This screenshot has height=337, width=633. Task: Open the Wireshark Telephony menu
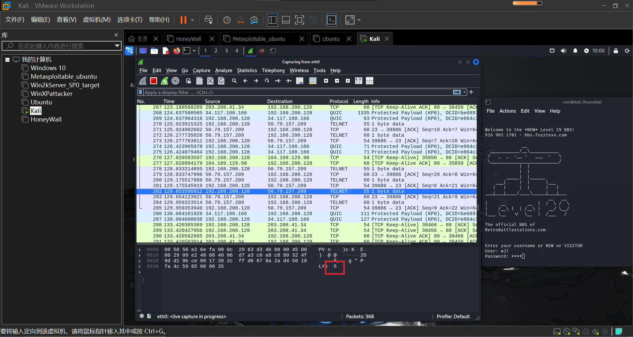[273, 70]
